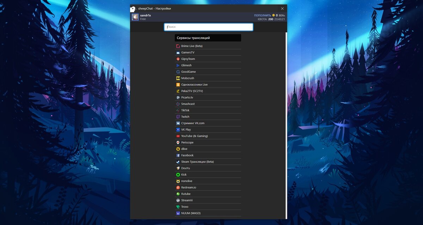Open the sandr1x user avatar
This screenshot has width=423, height=225.
coord(135,17)
